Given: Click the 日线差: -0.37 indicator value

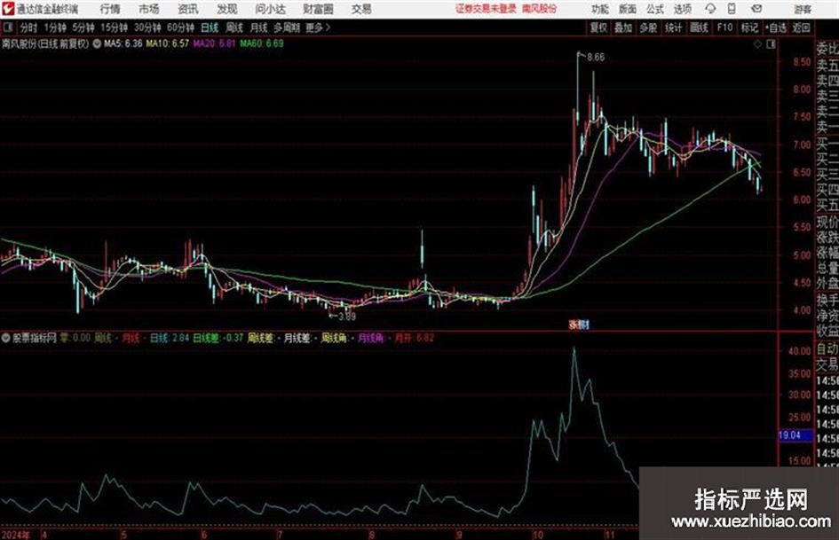Looking at the screenshot, I should (218, 338).
